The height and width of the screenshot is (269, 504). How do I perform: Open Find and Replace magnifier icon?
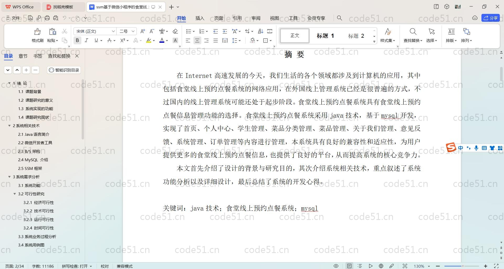click(413, 32)
